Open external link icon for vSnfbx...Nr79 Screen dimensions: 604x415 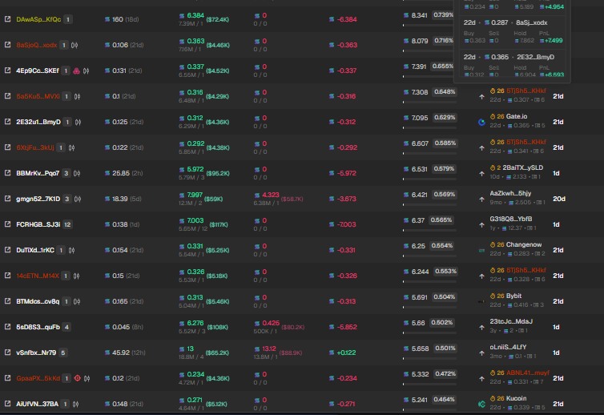[x=7, y=353]
